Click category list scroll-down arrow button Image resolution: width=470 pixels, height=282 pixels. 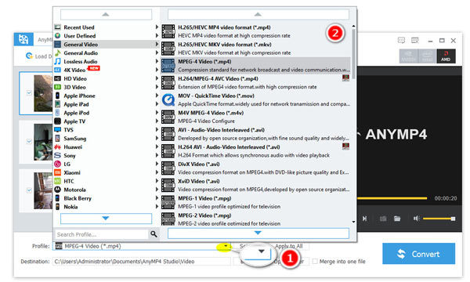coord(106,219)
